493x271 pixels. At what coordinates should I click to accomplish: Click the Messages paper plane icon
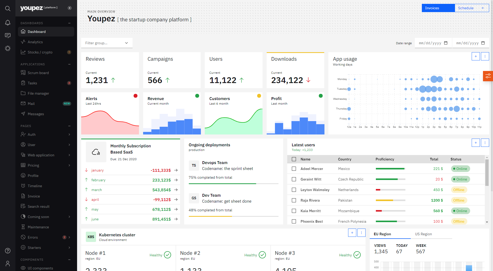coord(23,114)
